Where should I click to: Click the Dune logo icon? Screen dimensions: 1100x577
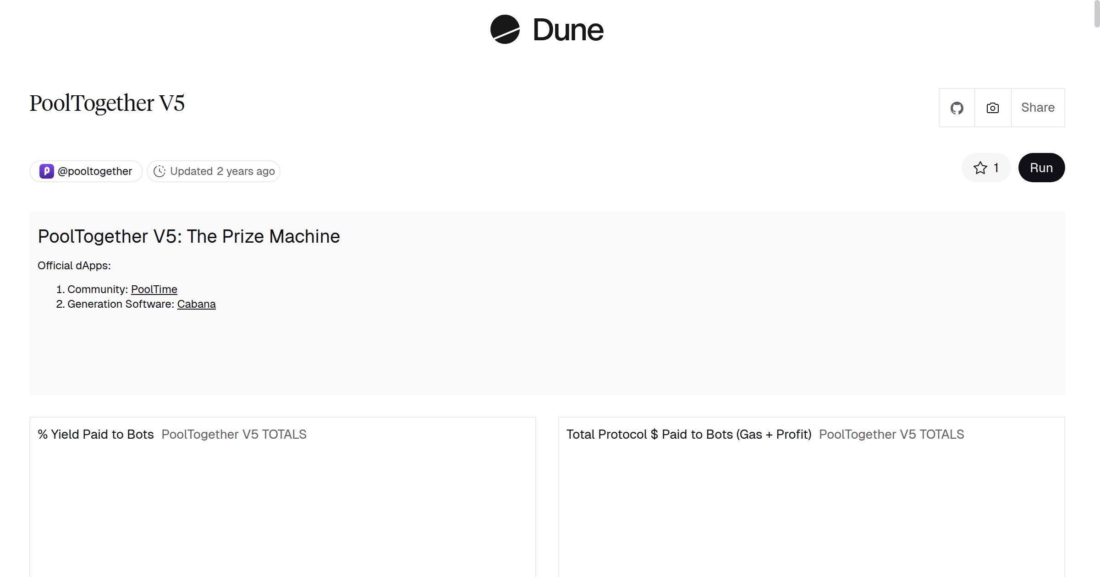[505, 29]
